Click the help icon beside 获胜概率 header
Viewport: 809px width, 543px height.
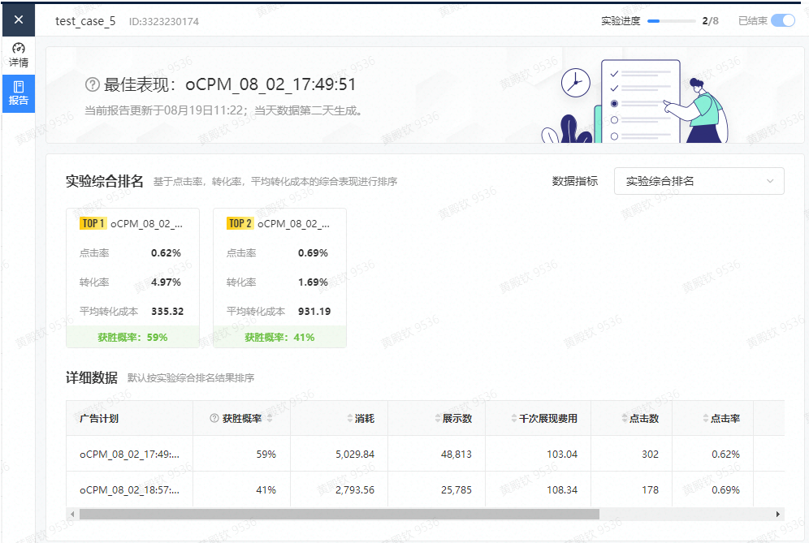[x=214, y=418]
